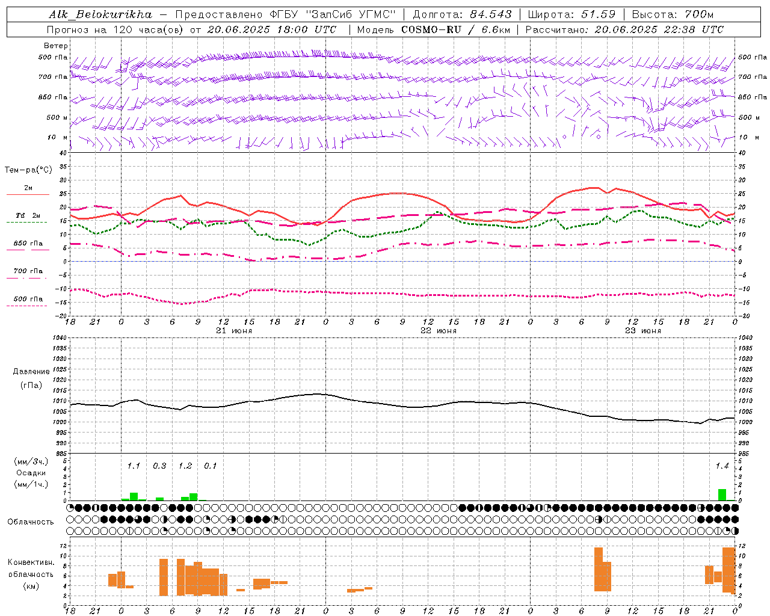Click the (мм/1ч.) precipitation unit label

(x=31, y=484)
